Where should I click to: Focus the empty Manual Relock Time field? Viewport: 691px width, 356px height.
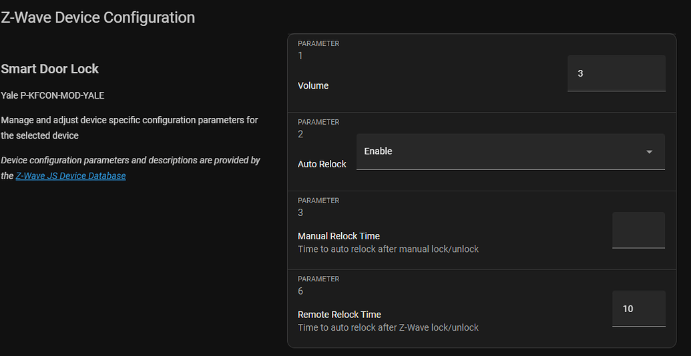coord(638,230)
